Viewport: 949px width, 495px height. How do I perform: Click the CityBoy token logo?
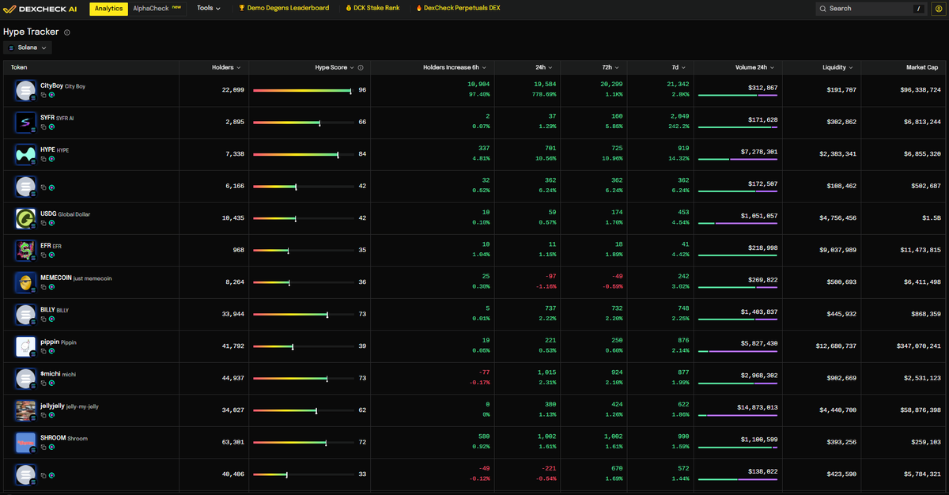point(26,90)
